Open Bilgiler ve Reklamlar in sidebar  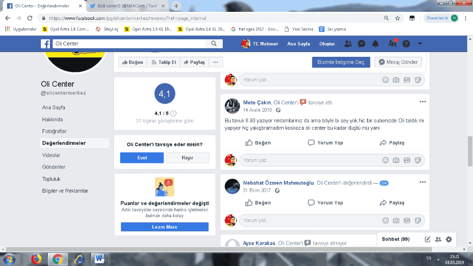65,191
